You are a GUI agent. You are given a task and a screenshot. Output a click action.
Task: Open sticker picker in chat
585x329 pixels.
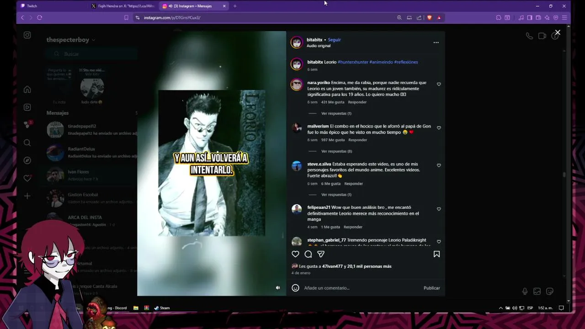click(x=550, y=291)
